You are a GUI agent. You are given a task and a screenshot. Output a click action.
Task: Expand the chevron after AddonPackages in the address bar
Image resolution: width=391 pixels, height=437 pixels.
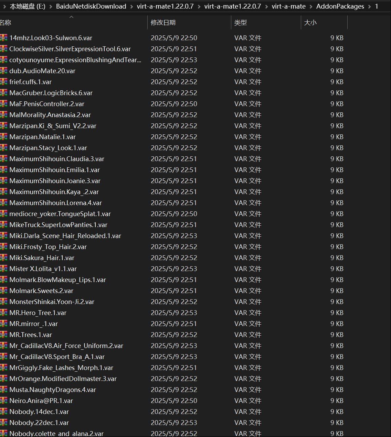370,7
